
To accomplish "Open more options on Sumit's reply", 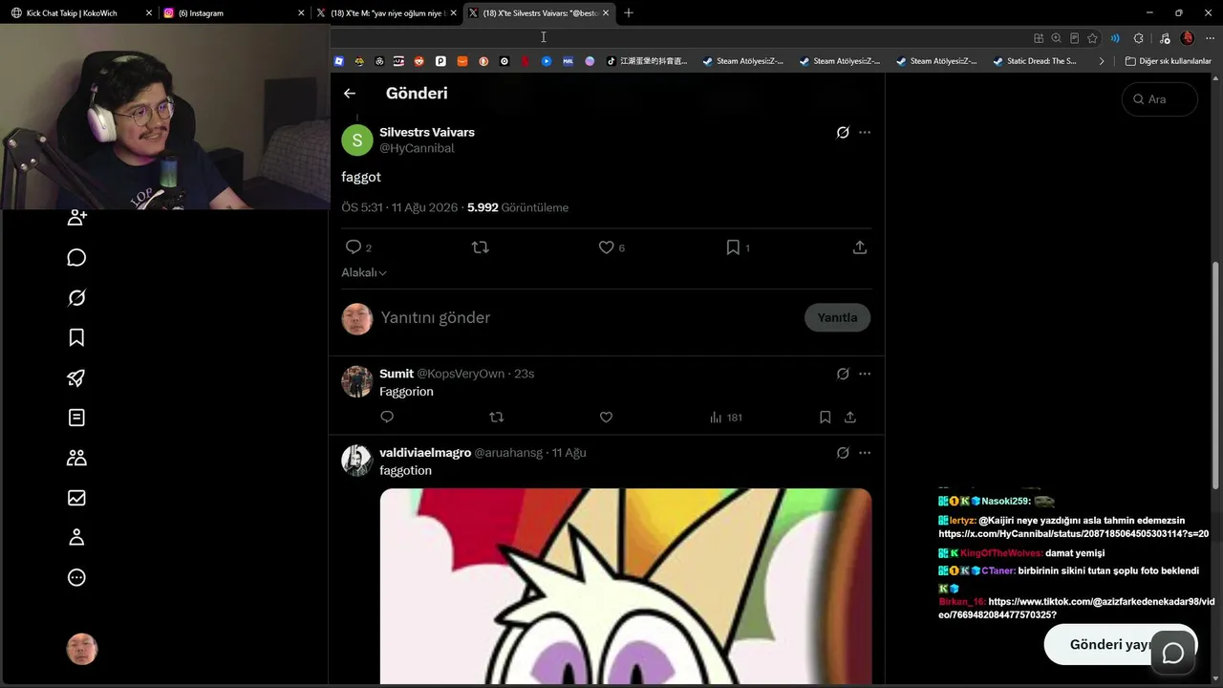I will (865, 375).
